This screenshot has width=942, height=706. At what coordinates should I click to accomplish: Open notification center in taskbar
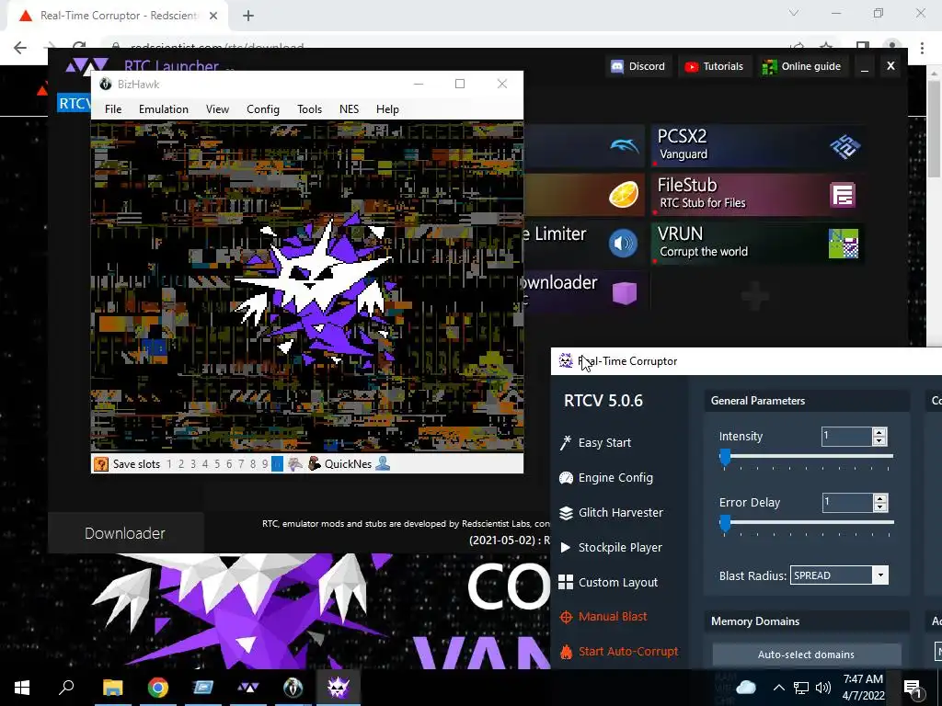click(913, 689)
